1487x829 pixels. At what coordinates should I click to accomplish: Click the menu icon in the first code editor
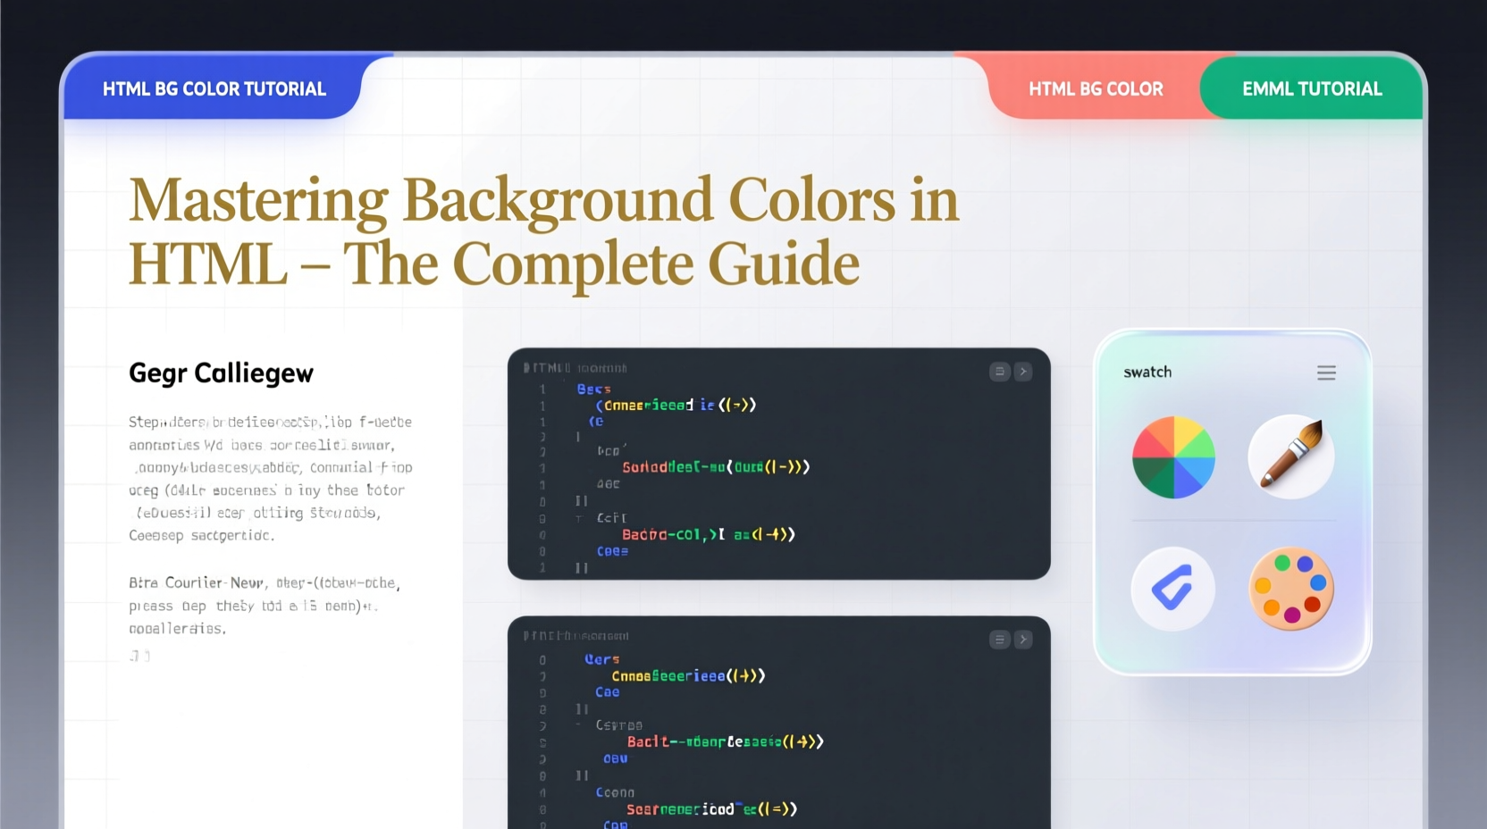pos(999,371)
